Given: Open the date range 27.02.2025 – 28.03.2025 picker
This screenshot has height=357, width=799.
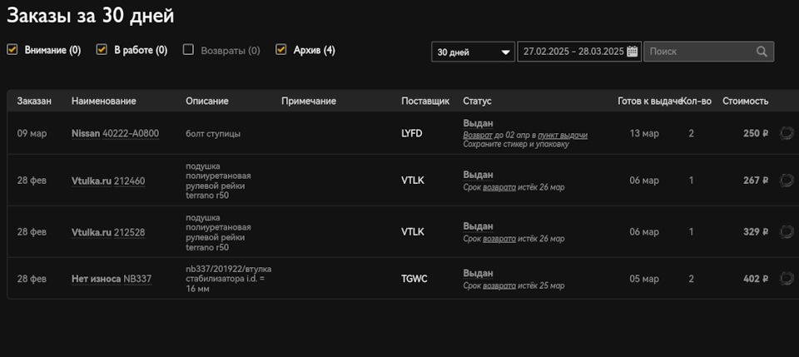Looking at the screenshot, I should click(x=573, y=52).
